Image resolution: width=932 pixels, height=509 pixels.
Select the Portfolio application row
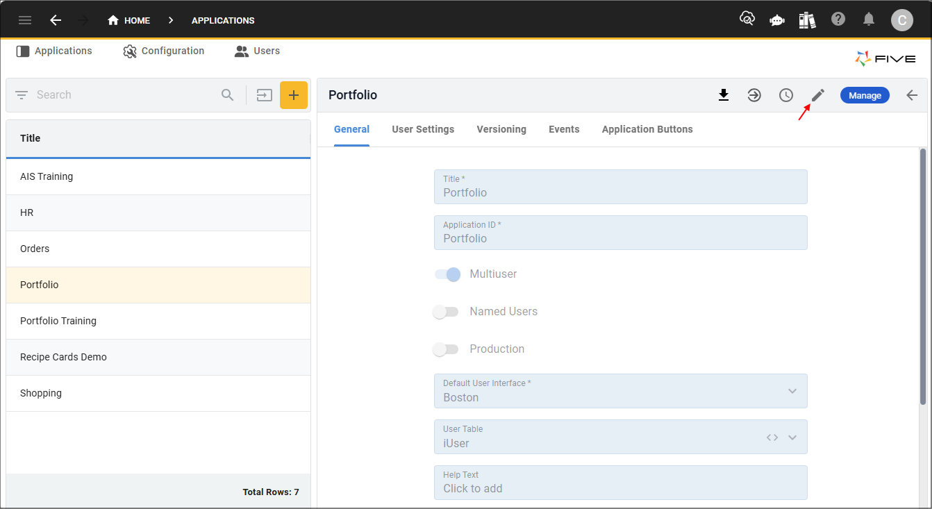(158, 285)
